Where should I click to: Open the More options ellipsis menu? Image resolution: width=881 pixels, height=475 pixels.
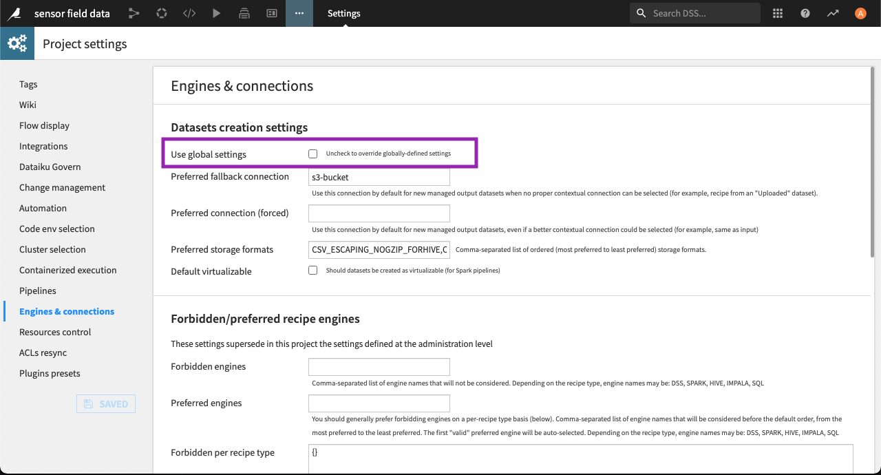pos(299,13)
